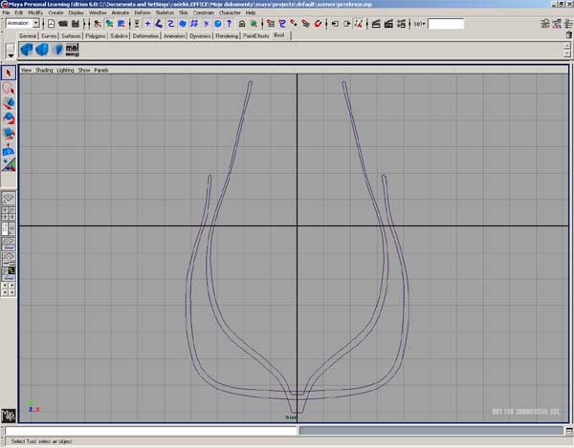
Task: Switch to single perspective view layout
Action: (x=9, y=199)
